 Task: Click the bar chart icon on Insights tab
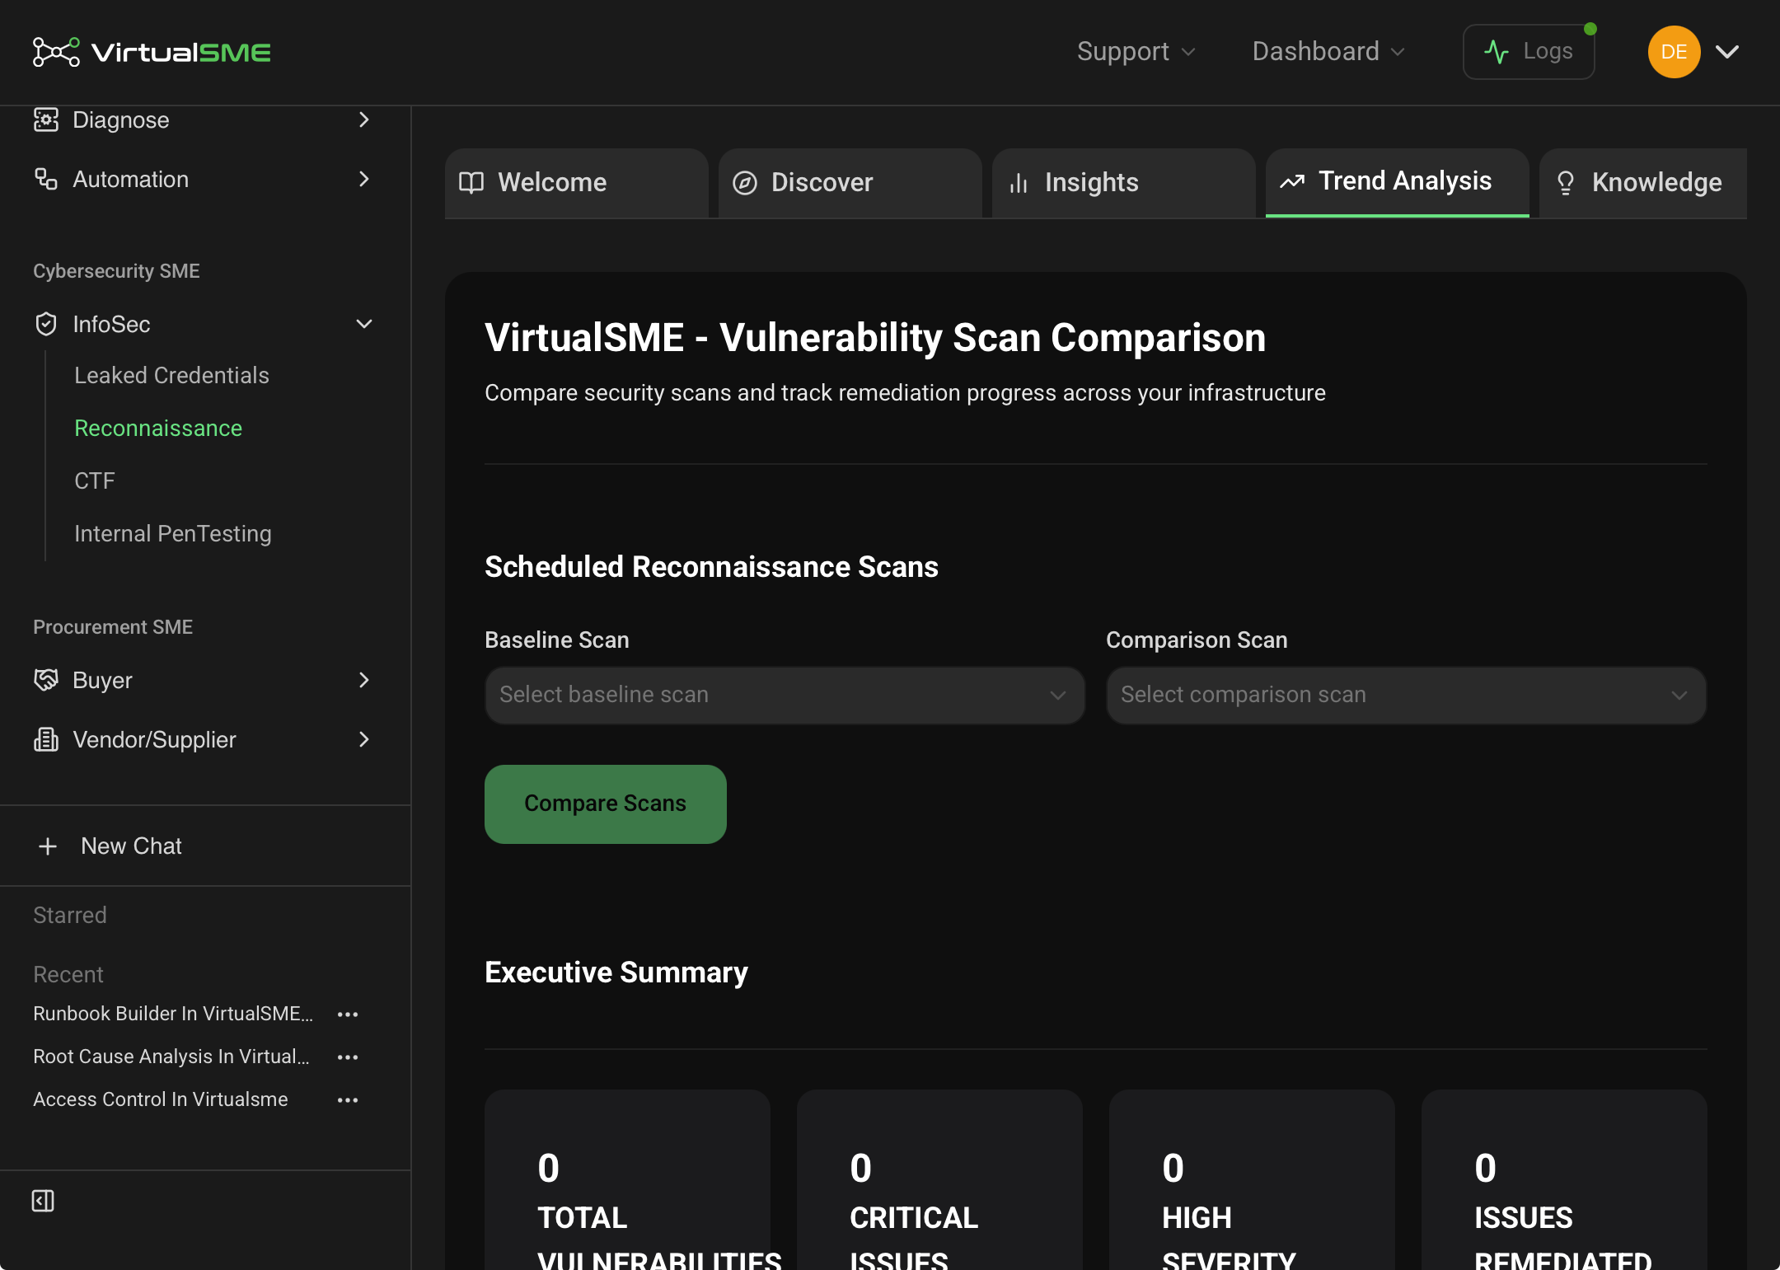point(1019,182)
